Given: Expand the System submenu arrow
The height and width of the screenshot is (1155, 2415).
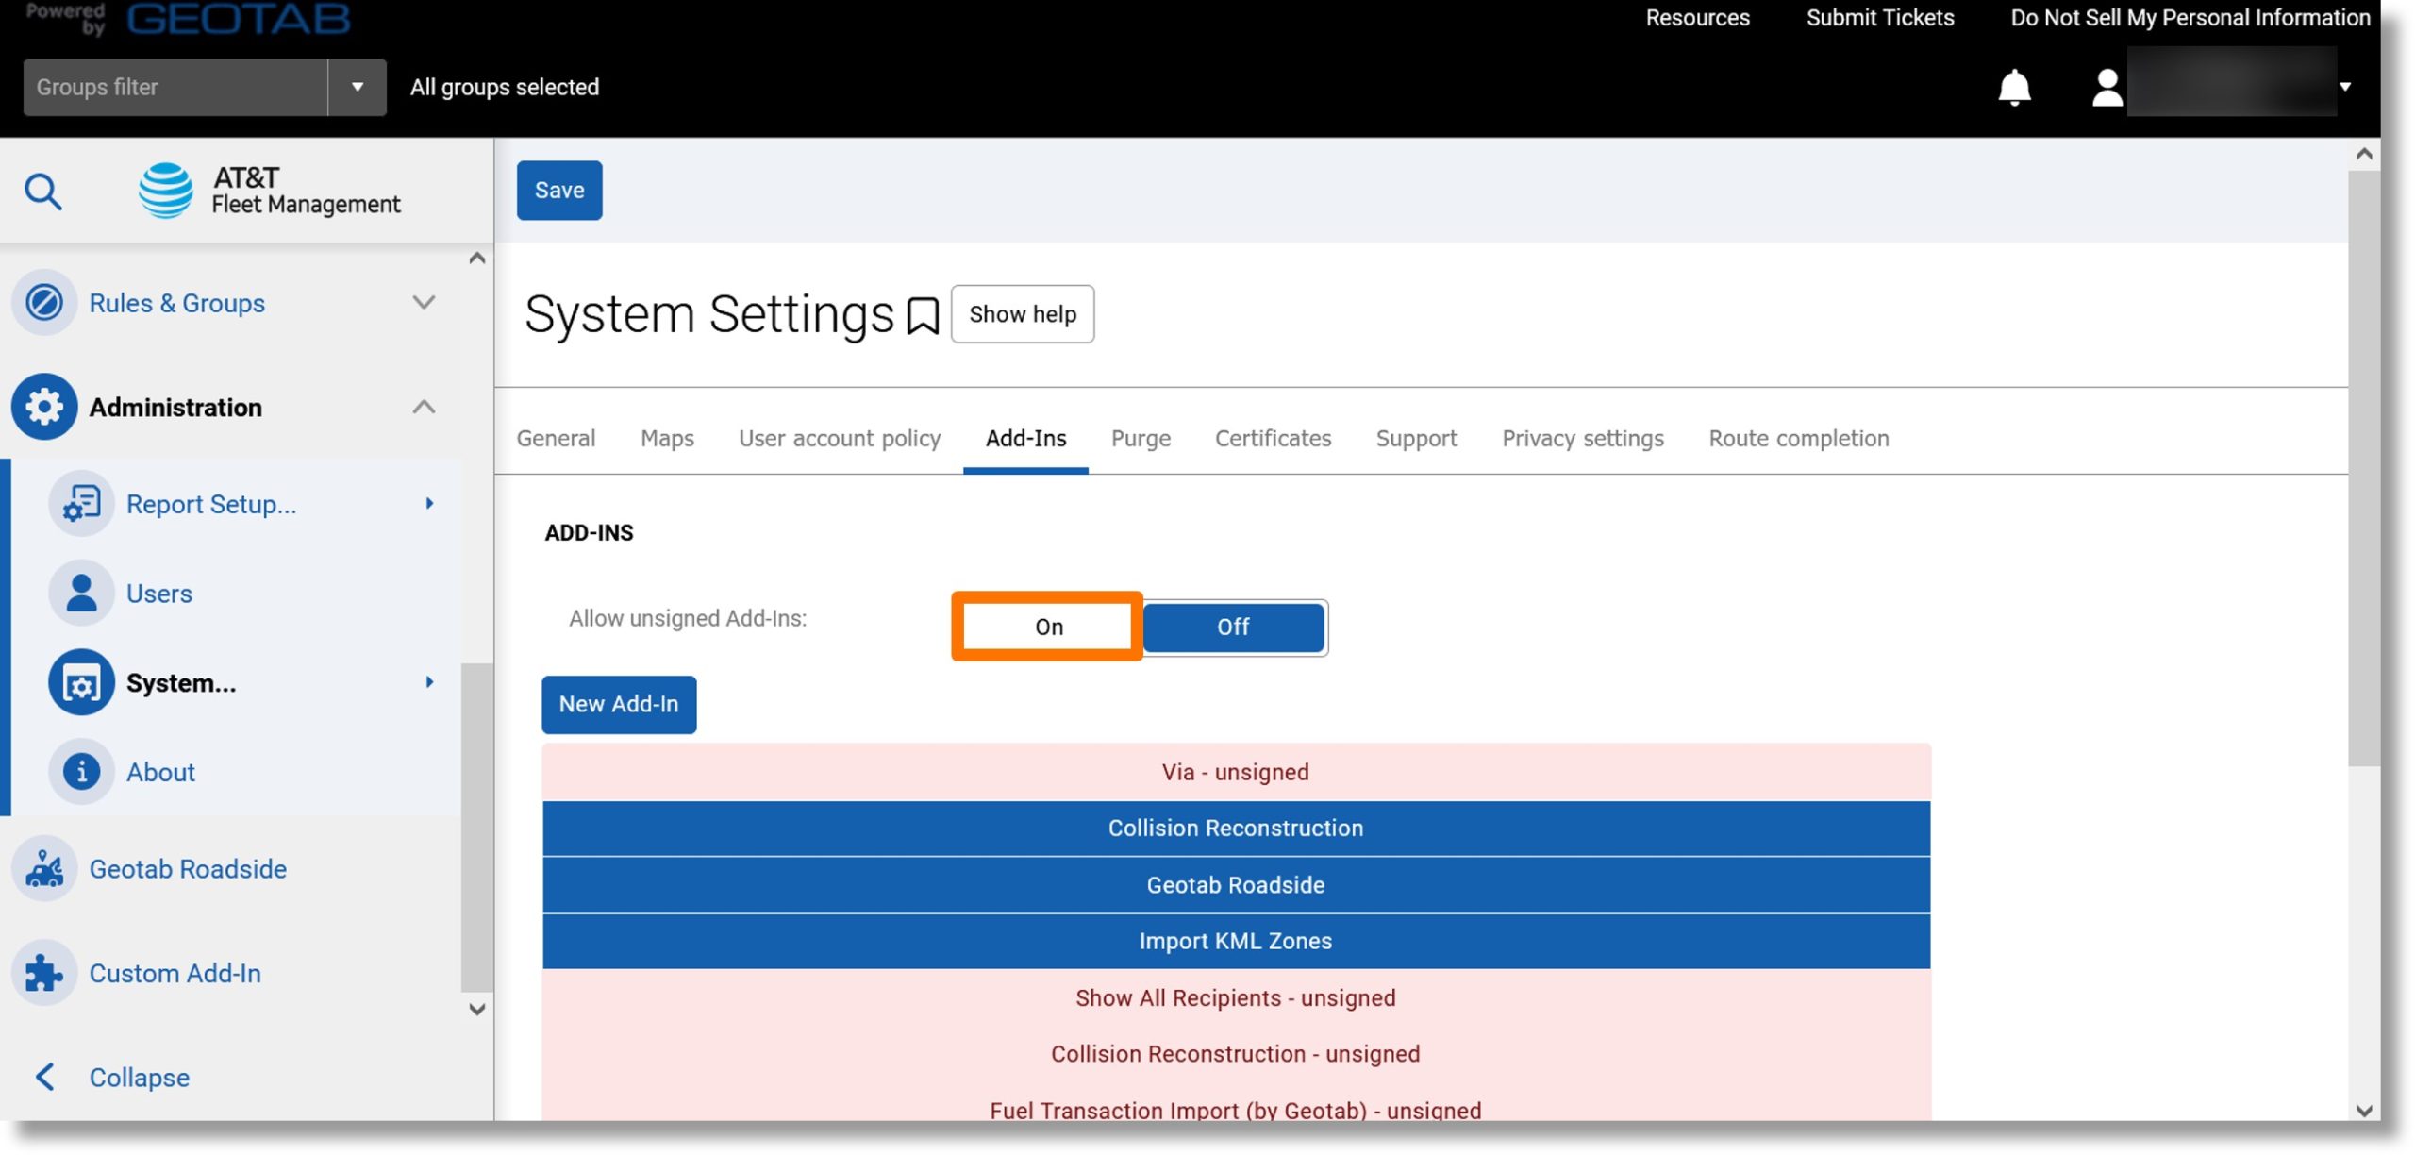Looking at the screenshot, I should [x=430, y=682].
